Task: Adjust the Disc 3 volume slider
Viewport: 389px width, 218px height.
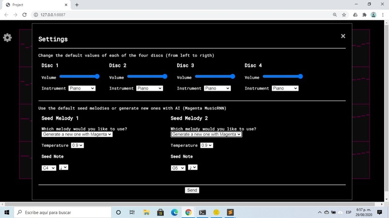Action: 215,77
